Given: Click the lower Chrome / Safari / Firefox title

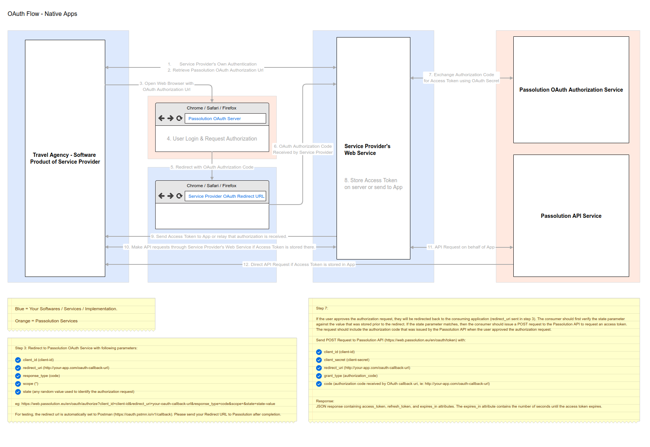Looking at the screenshot, I should [212, 186].
